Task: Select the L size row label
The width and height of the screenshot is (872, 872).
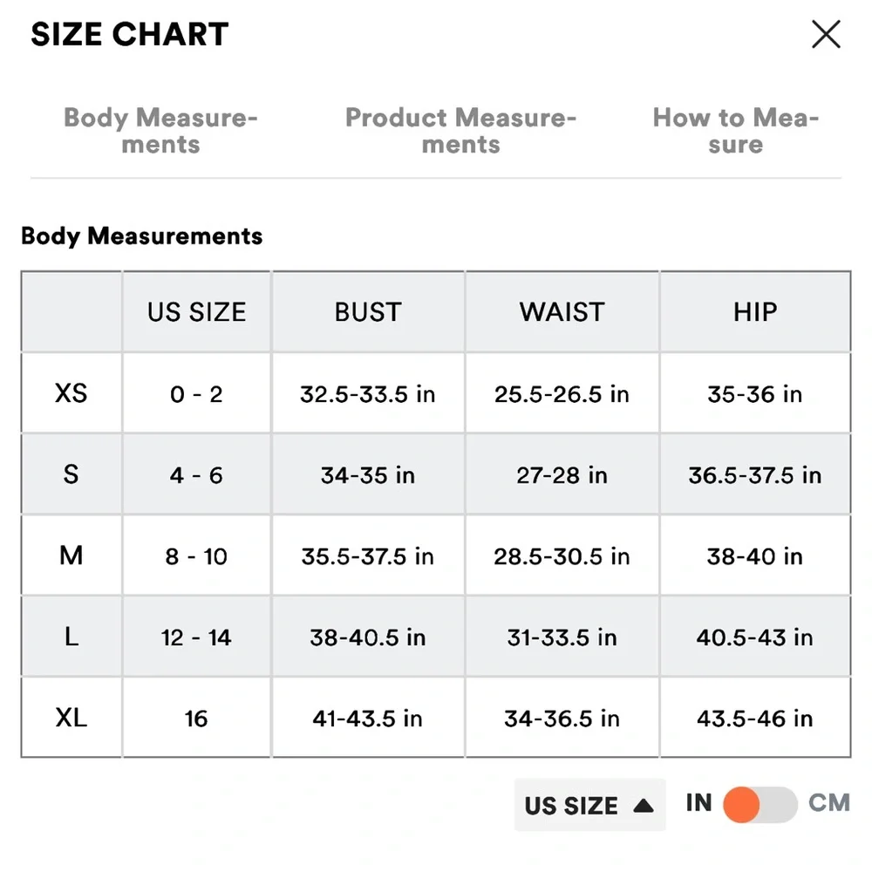Action: coord(72,637)
